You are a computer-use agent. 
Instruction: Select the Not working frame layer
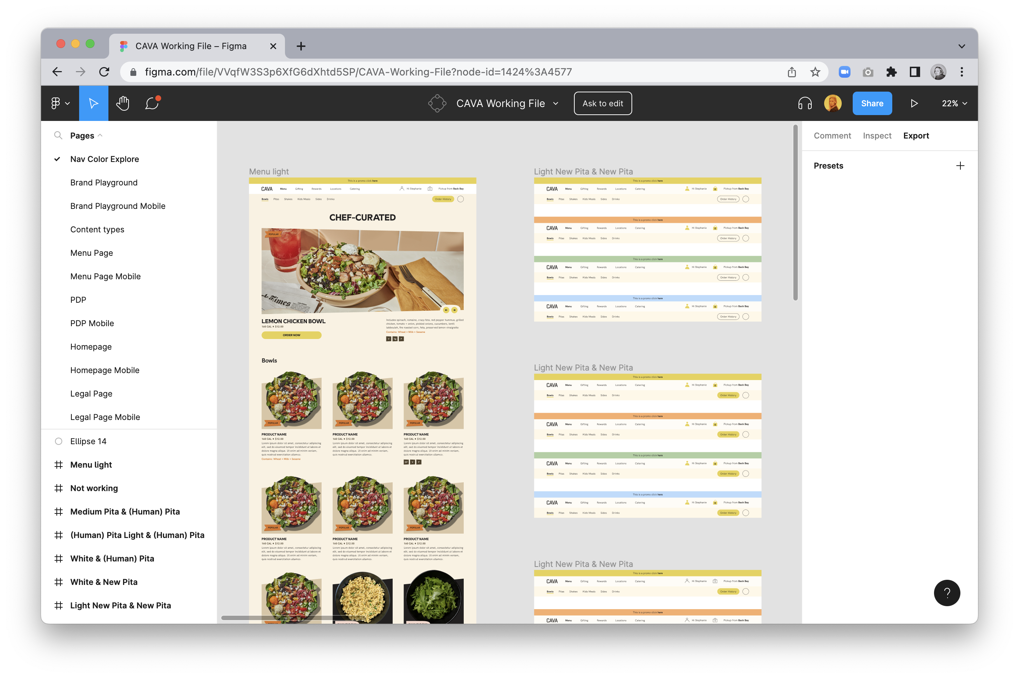[129, 488]
